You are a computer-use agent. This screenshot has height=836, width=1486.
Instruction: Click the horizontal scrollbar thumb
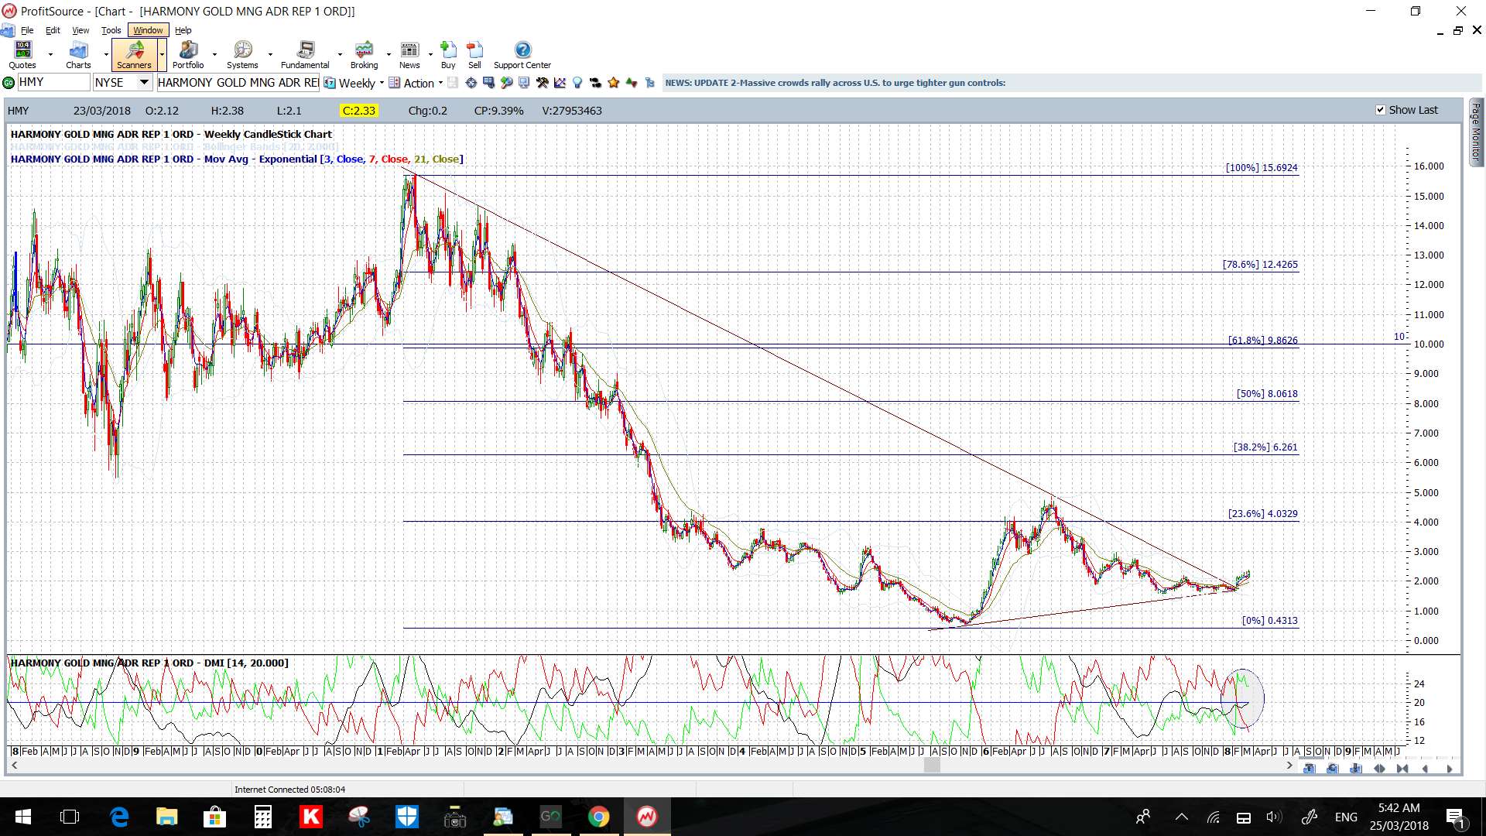(x=932, y=765)
